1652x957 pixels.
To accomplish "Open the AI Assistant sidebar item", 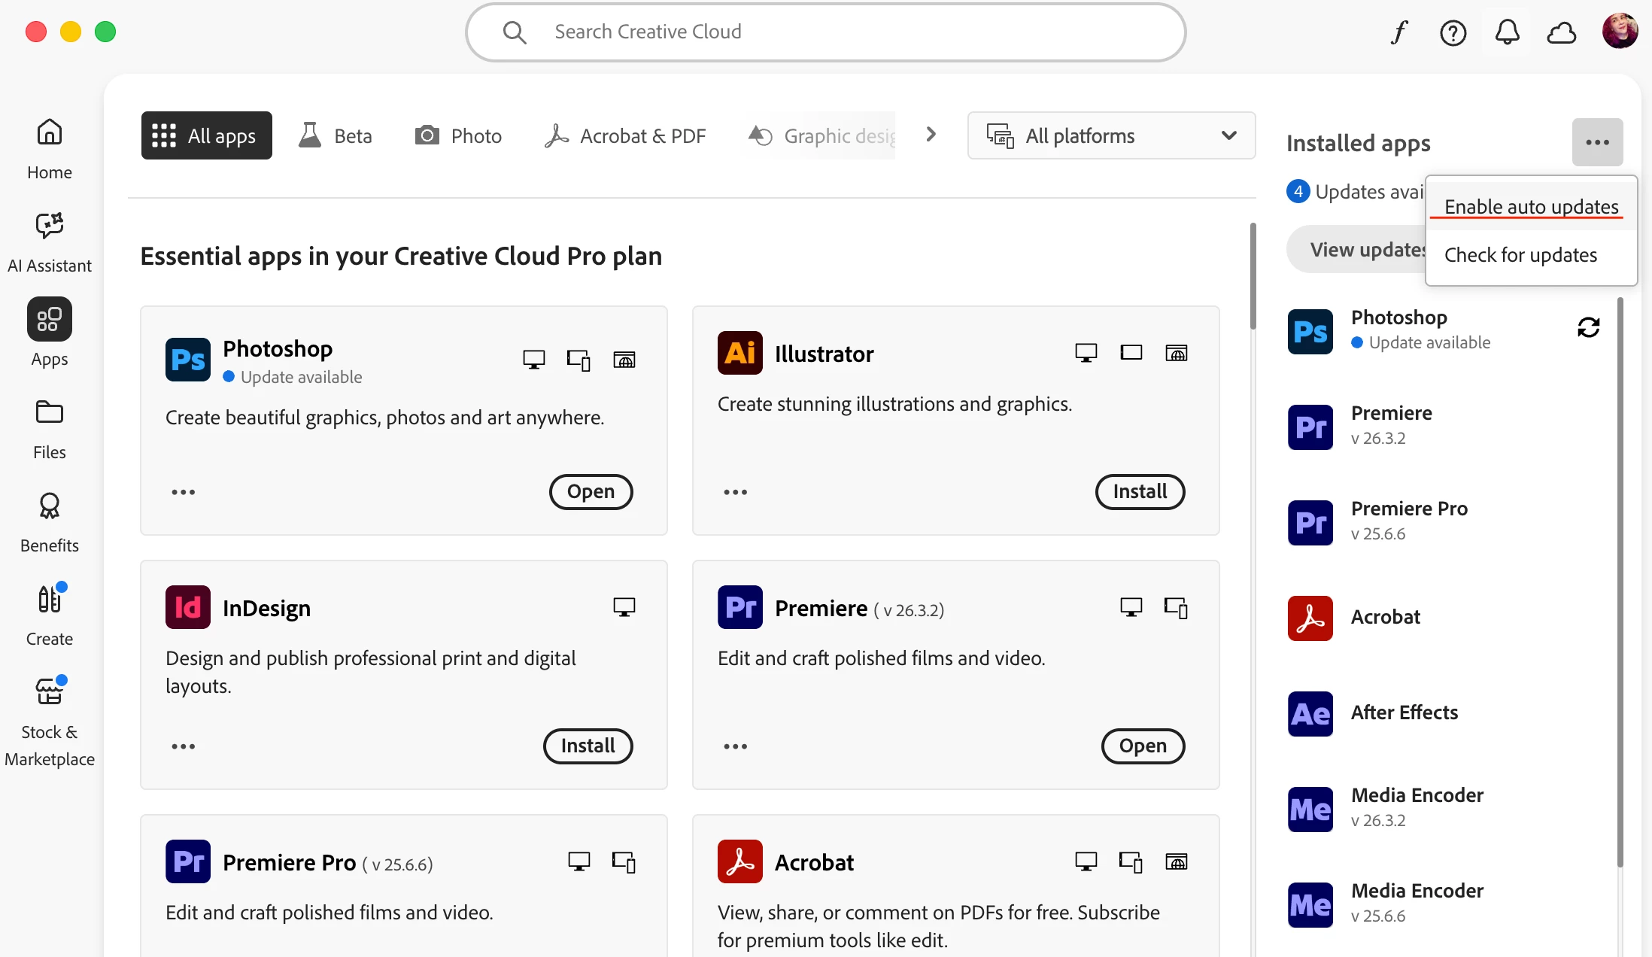I will point(50,242).
